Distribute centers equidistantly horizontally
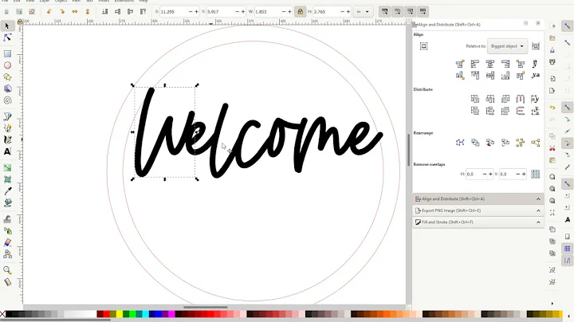Viewport: 574px width, 322px height. click(490, 99)
